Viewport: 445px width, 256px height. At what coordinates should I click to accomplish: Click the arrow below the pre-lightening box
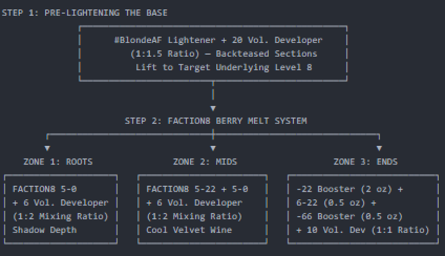coord(213,108)
